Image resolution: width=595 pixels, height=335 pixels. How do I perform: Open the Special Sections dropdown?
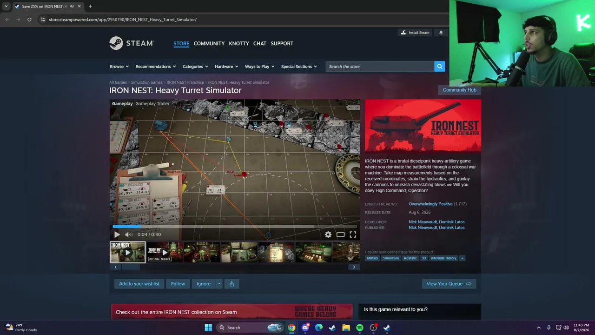pos(299,67)
